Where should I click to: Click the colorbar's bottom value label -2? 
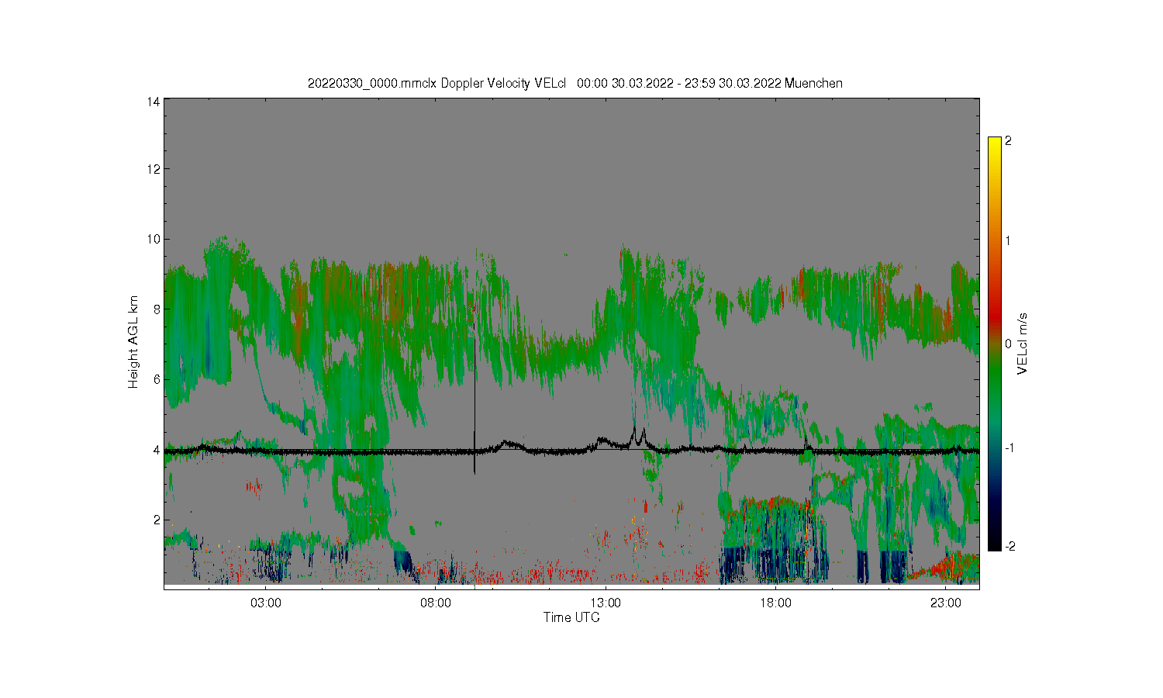(1009, 546)
